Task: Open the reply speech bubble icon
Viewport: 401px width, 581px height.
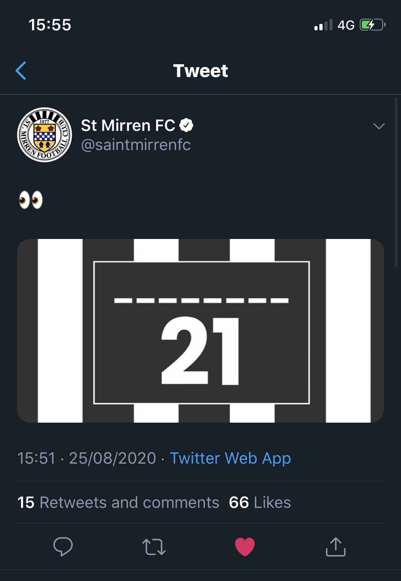Action: 63,546
